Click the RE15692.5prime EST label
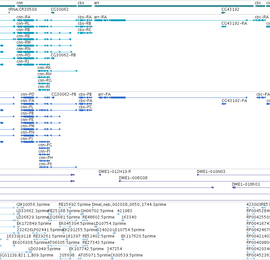This screenshot has height=260, width=270. (x=75, y=205)
